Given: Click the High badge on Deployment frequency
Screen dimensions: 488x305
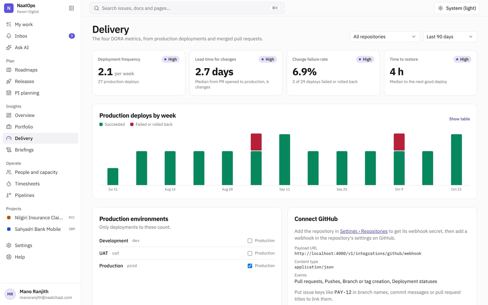Looking at the screenshot, I should [x=171, y=59].
